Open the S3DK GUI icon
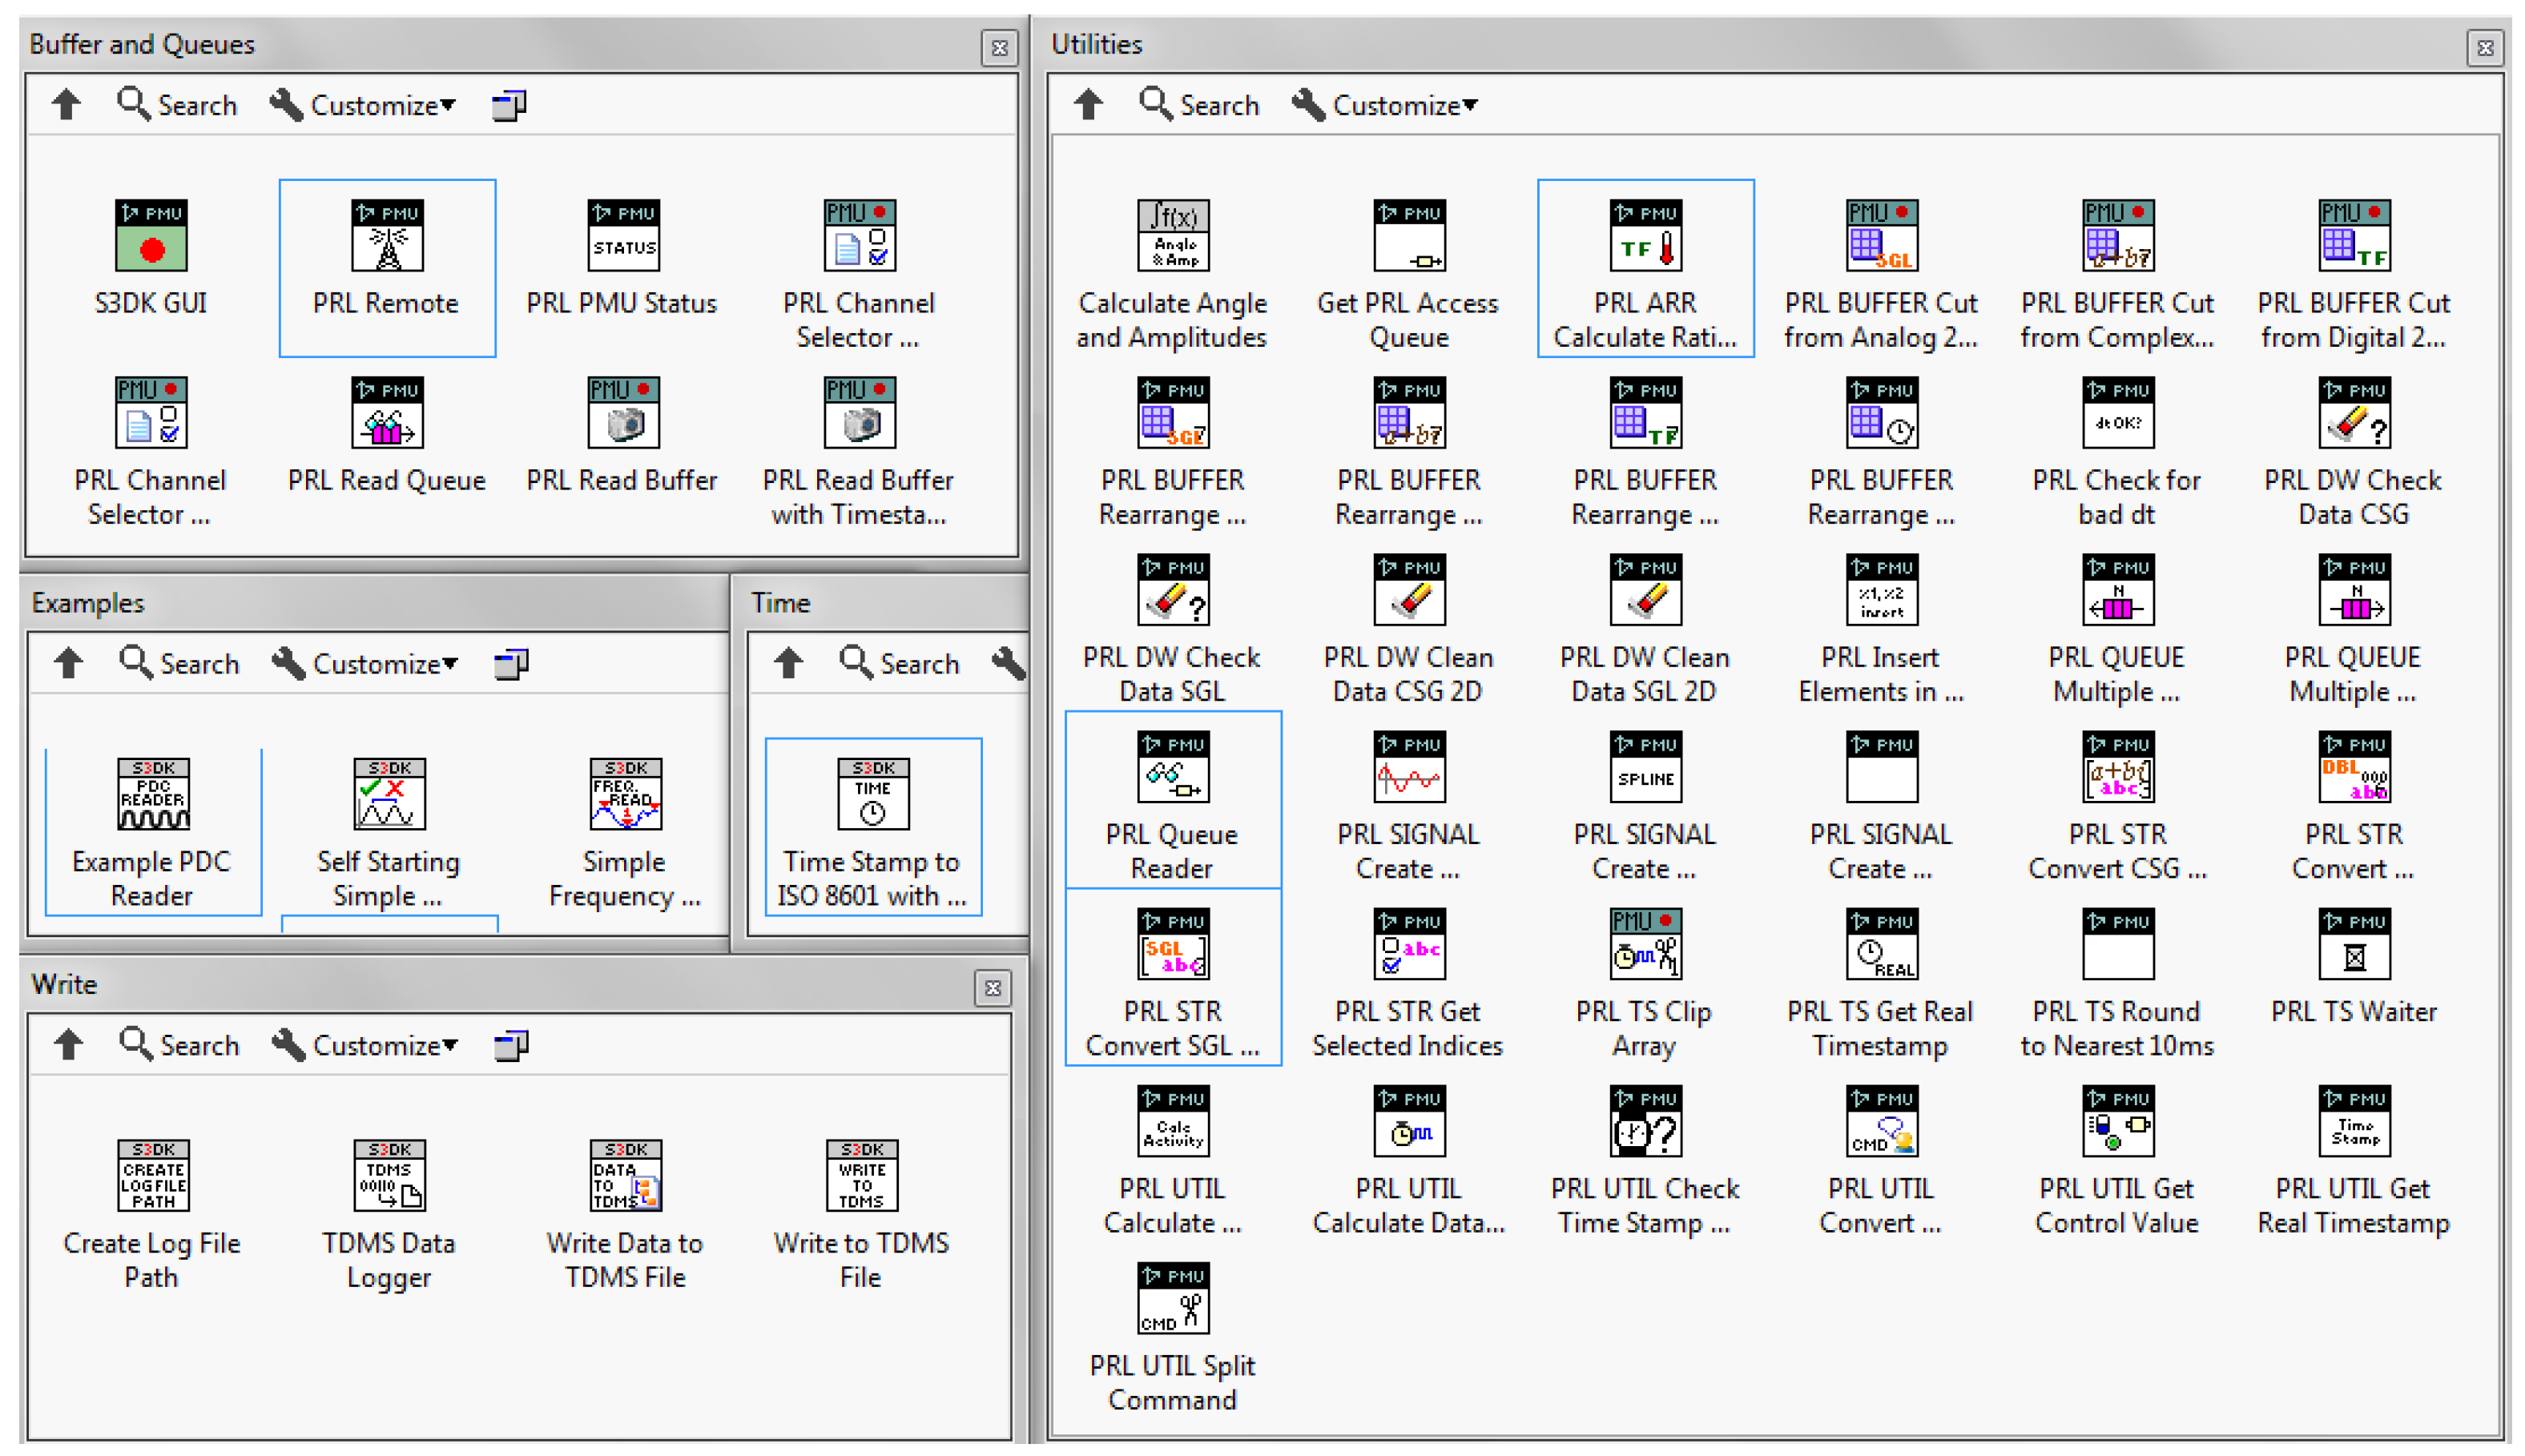2525x1456 pixels. click(151, 236)
